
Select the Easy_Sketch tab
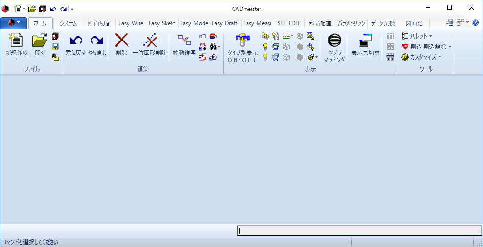(x=162, y=23)
